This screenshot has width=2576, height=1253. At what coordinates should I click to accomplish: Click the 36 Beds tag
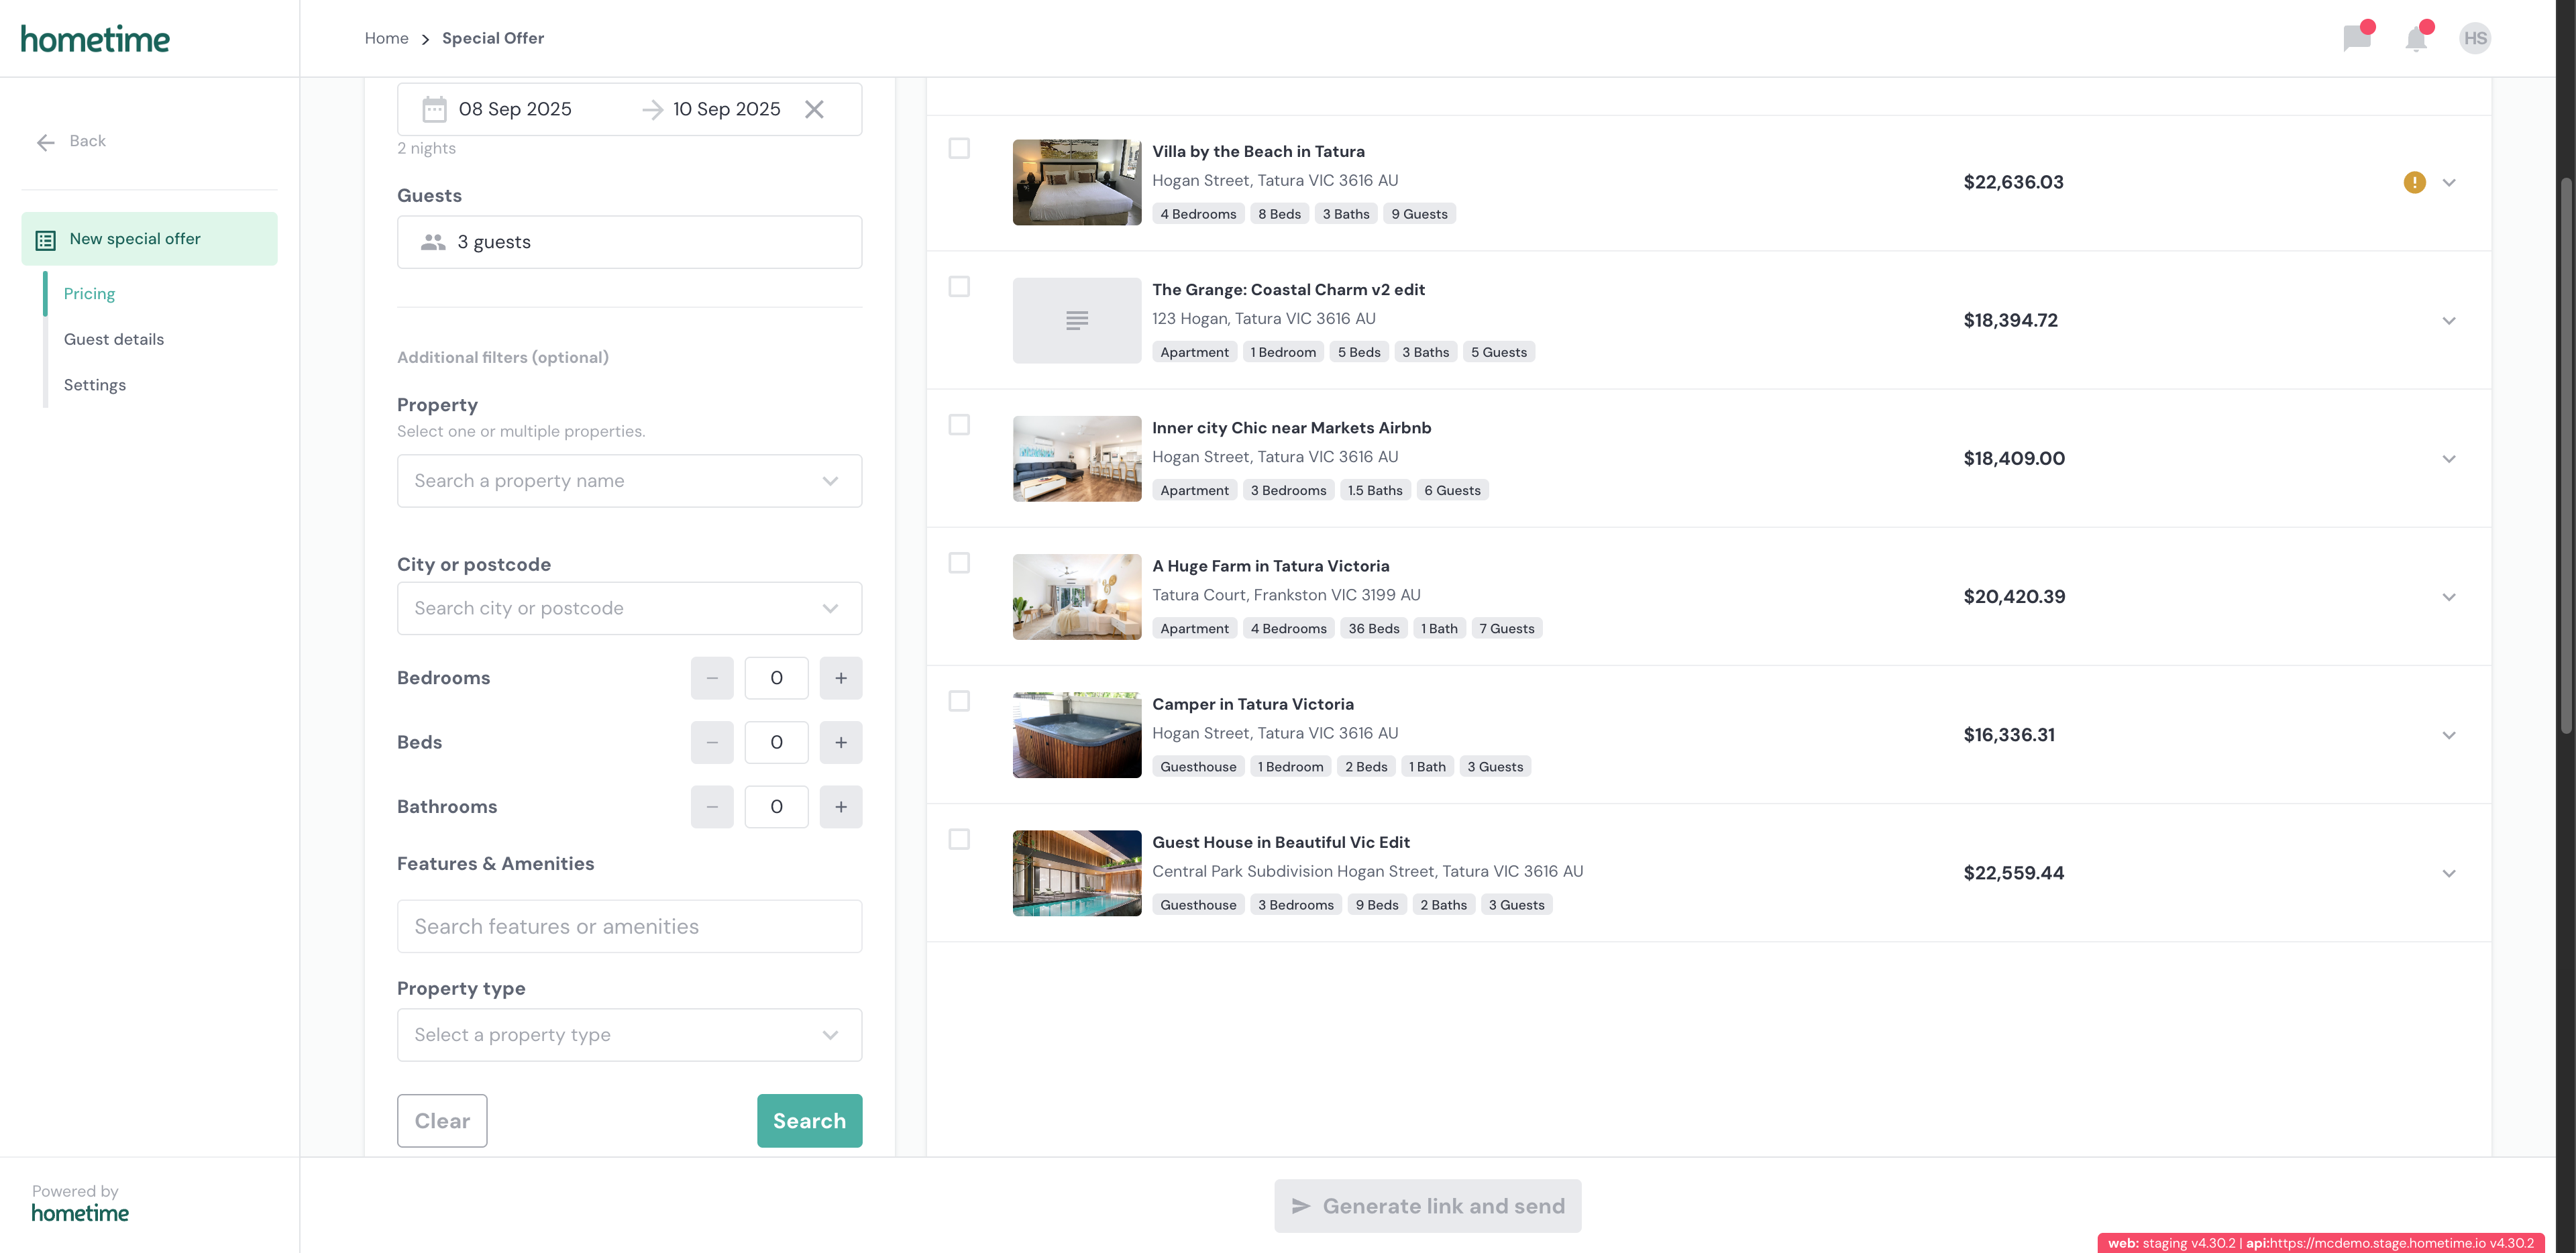coord(1373,629)
